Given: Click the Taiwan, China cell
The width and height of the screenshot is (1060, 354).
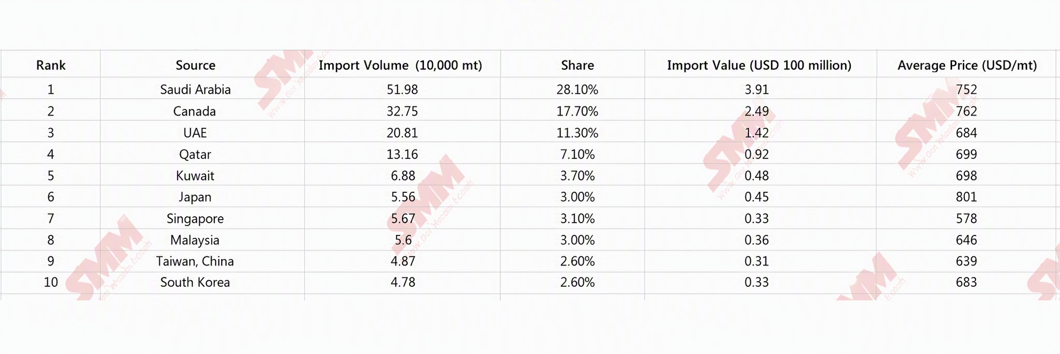Looking at the screenshot, I should (195, 261).
